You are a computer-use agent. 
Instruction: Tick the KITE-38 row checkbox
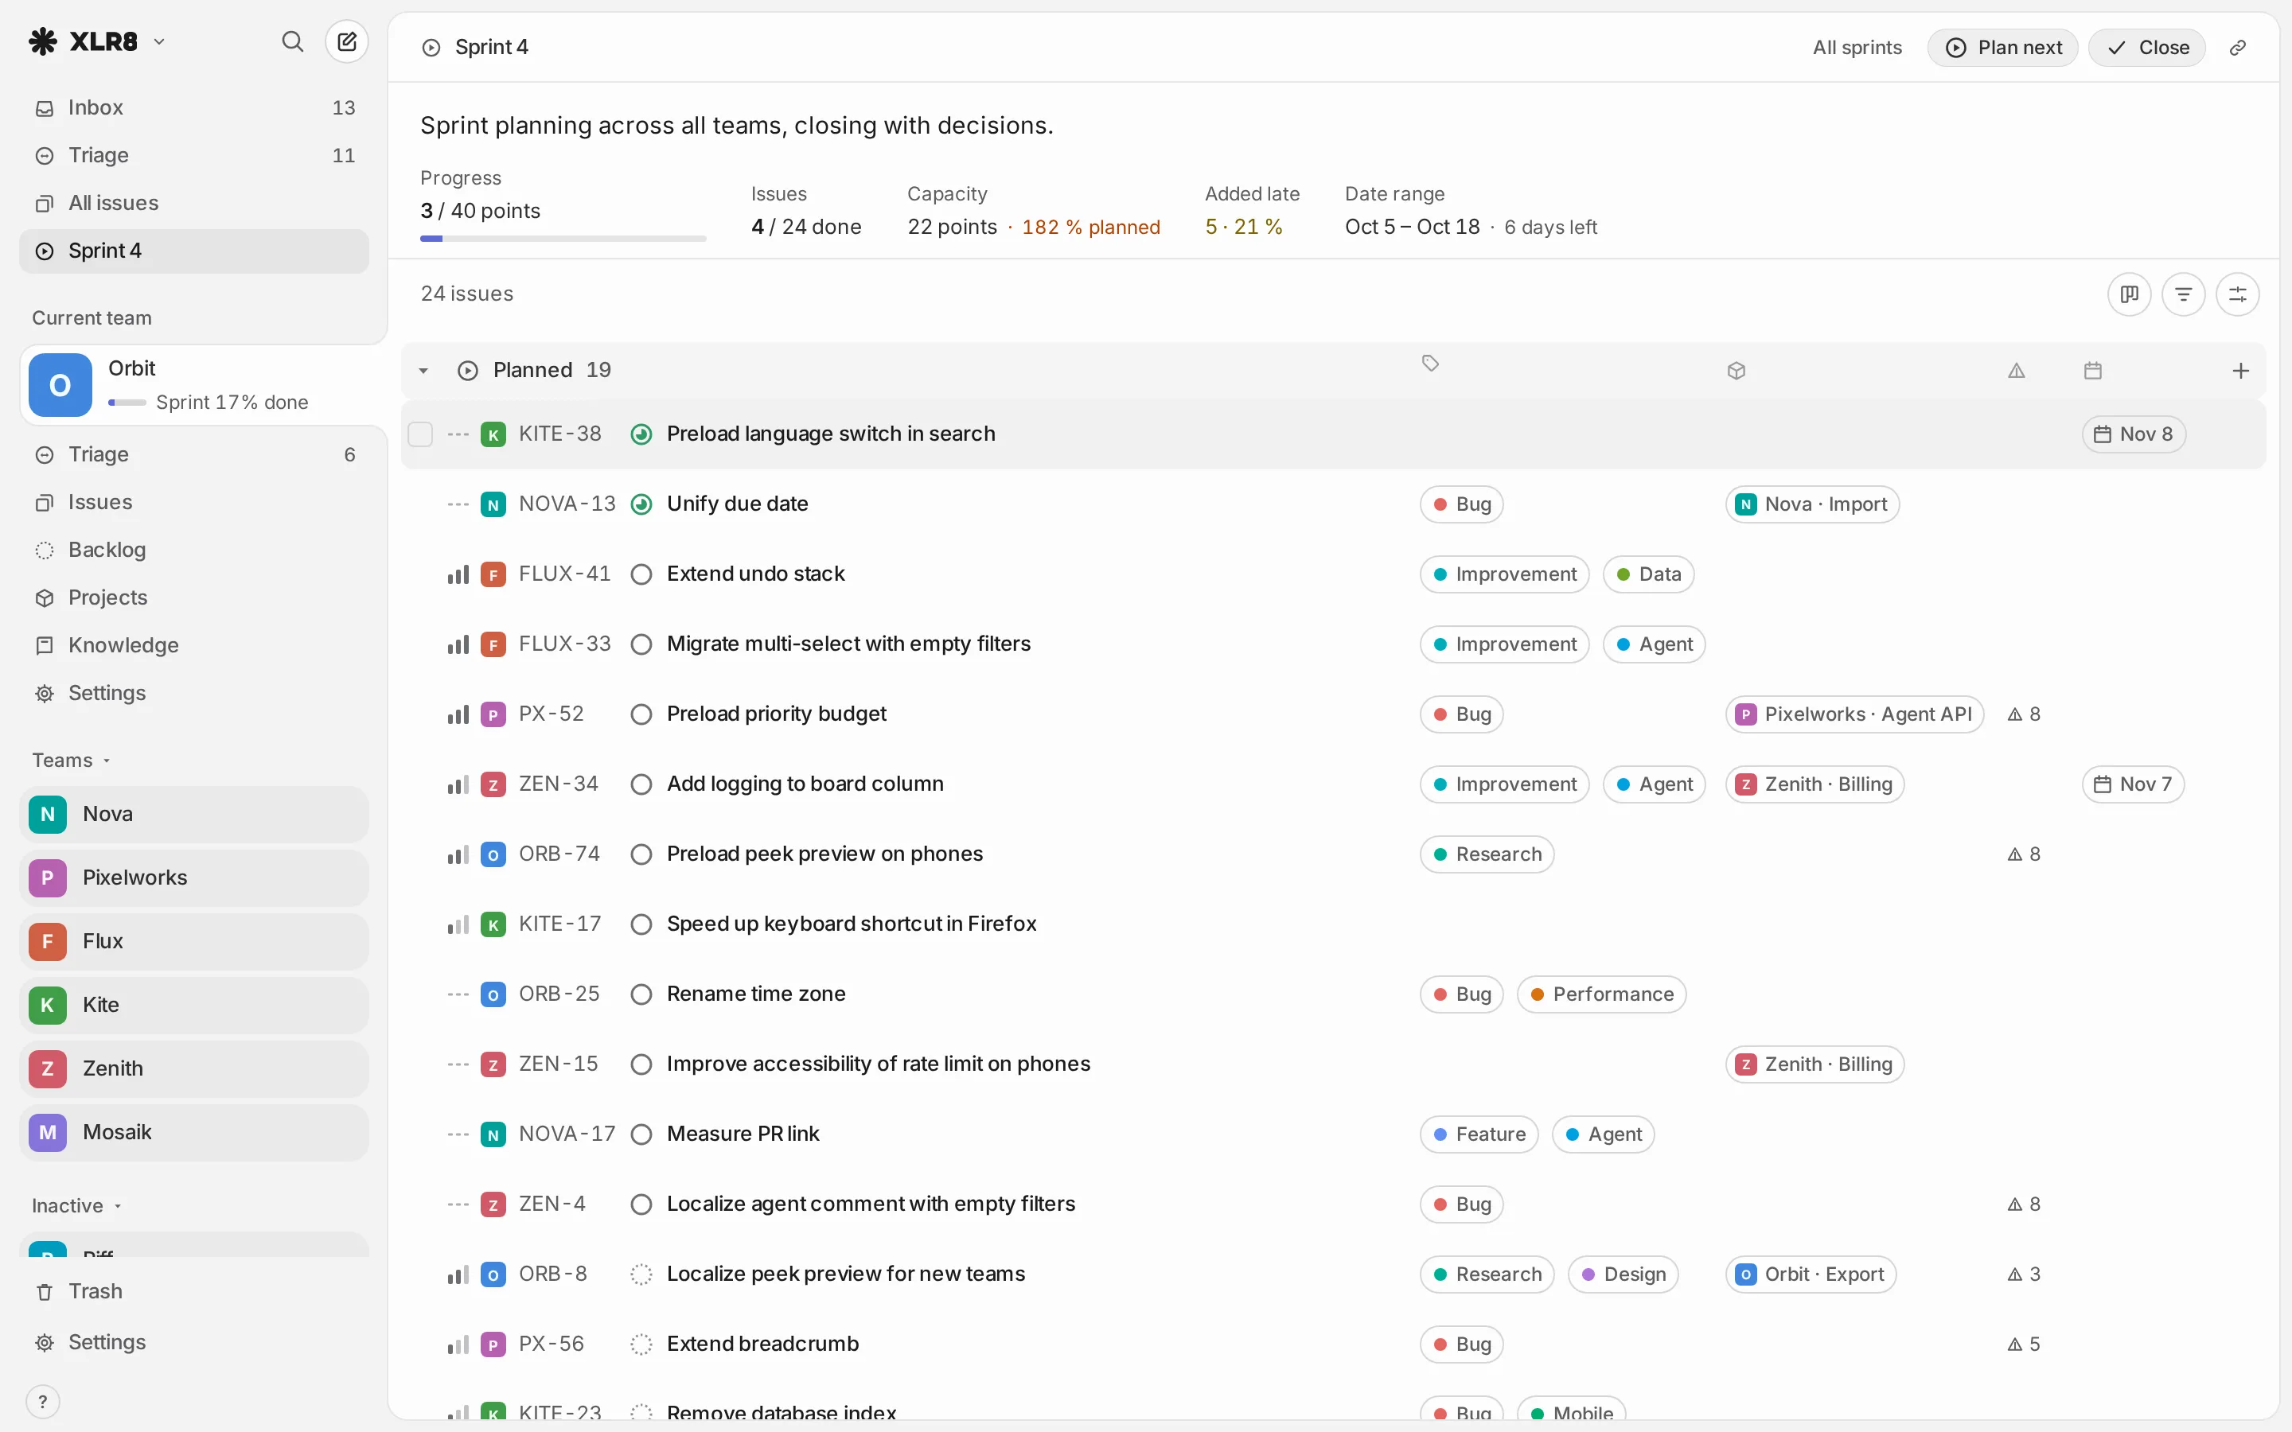(419, 434)
